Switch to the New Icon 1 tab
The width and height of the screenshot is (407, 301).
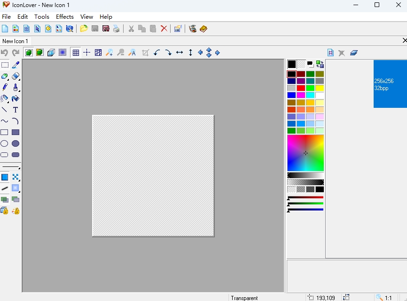pyautogui.click(x=15, y=41)
